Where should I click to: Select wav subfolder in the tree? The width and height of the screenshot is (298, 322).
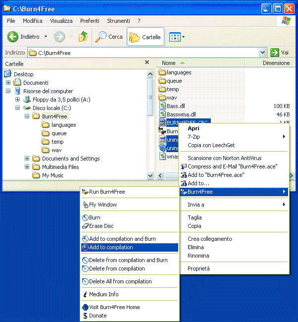(x=56, y=150)
